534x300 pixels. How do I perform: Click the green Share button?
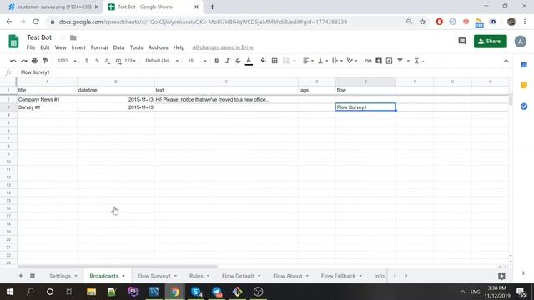(490, 42)
